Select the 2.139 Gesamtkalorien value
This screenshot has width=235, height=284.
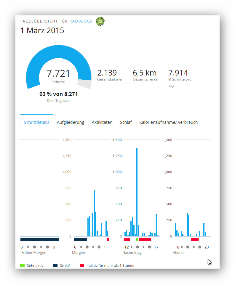tap(107, 73)
